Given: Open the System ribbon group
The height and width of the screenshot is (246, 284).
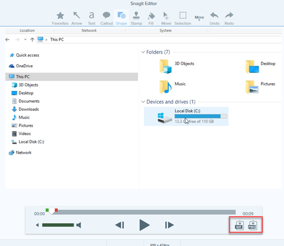Looking at the screenshot, I should point(165,31).
